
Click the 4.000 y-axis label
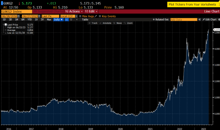[x=217, y=49]
